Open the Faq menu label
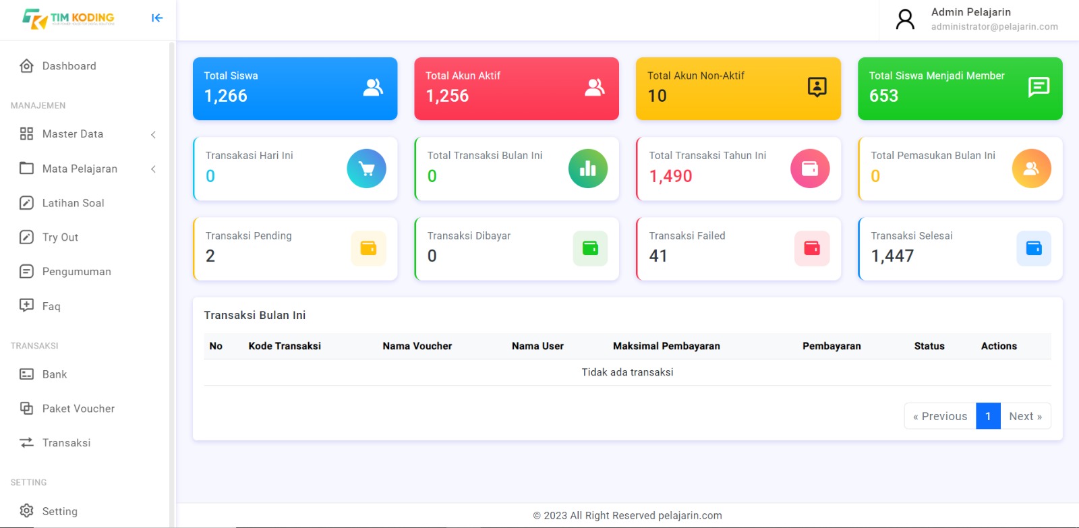This screenshot has width=1079, height=528. (x=51, y=306)
